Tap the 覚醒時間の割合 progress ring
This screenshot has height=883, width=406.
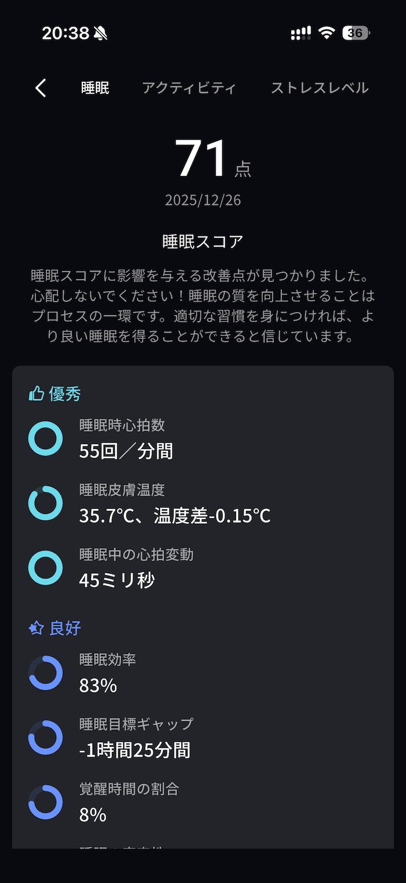[x=45, y=802]
